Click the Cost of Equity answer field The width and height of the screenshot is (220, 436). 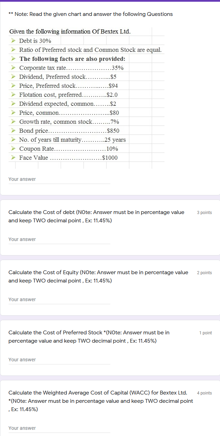pos(59,299)
